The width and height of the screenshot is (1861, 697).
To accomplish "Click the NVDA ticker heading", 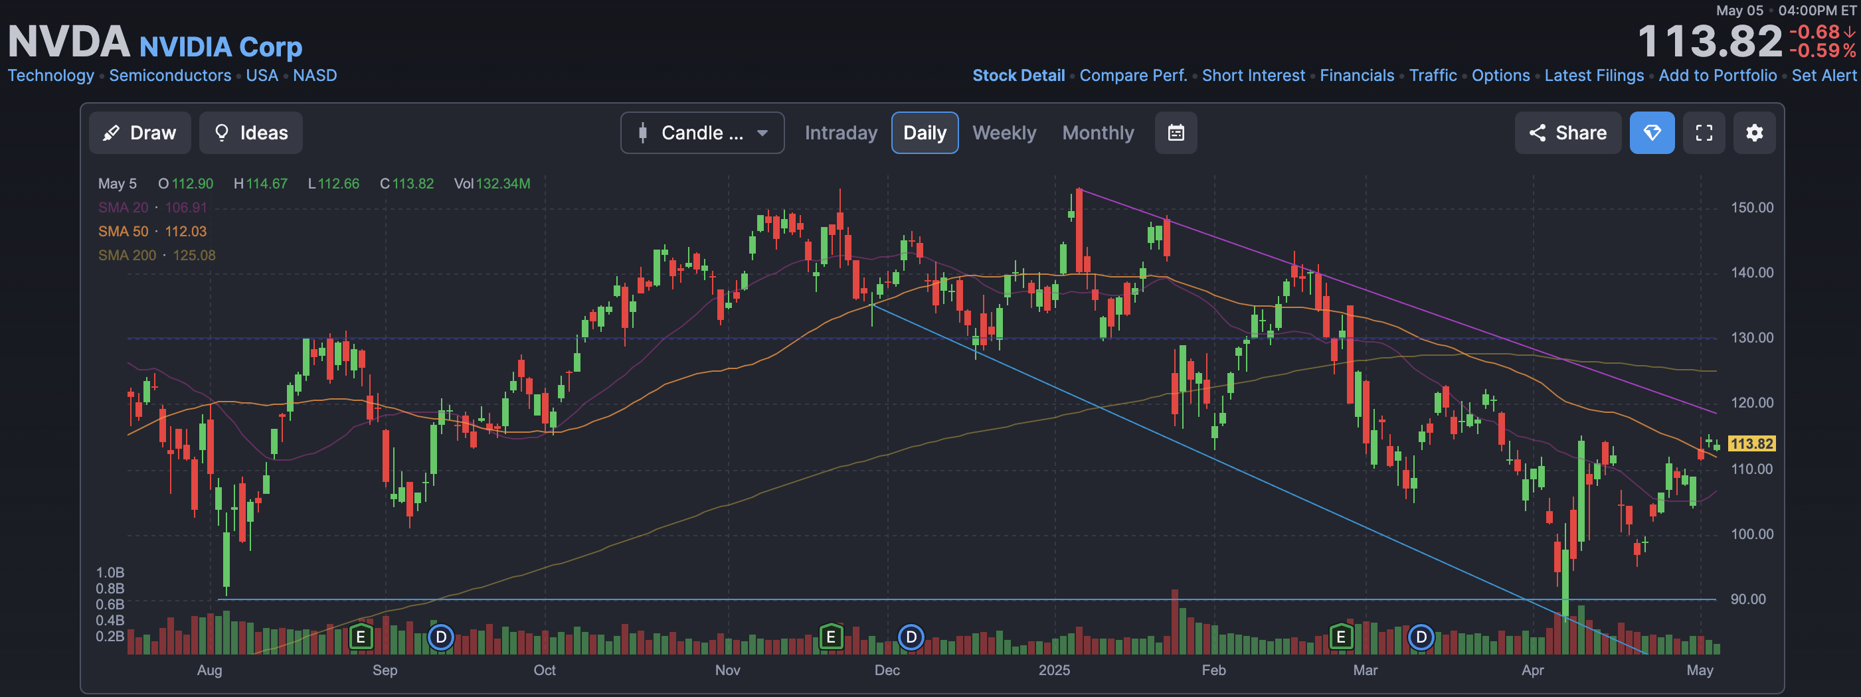I will [x=68, y=42].
